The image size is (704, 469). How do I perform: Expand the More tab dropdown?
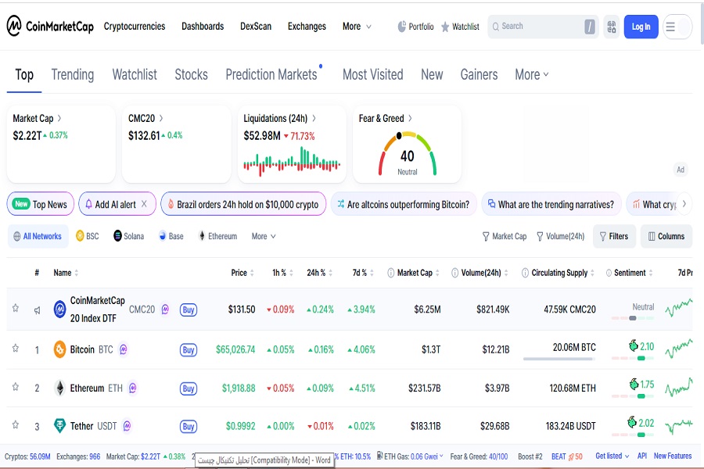pyautogui.click(x=532, y=74)
